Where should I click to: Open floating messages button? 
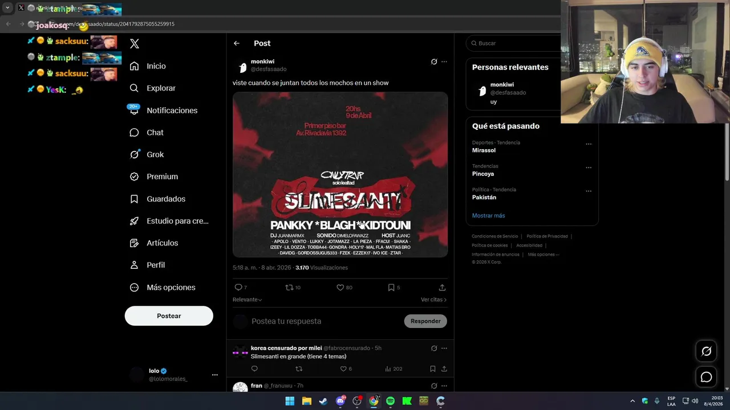[706, 377]
